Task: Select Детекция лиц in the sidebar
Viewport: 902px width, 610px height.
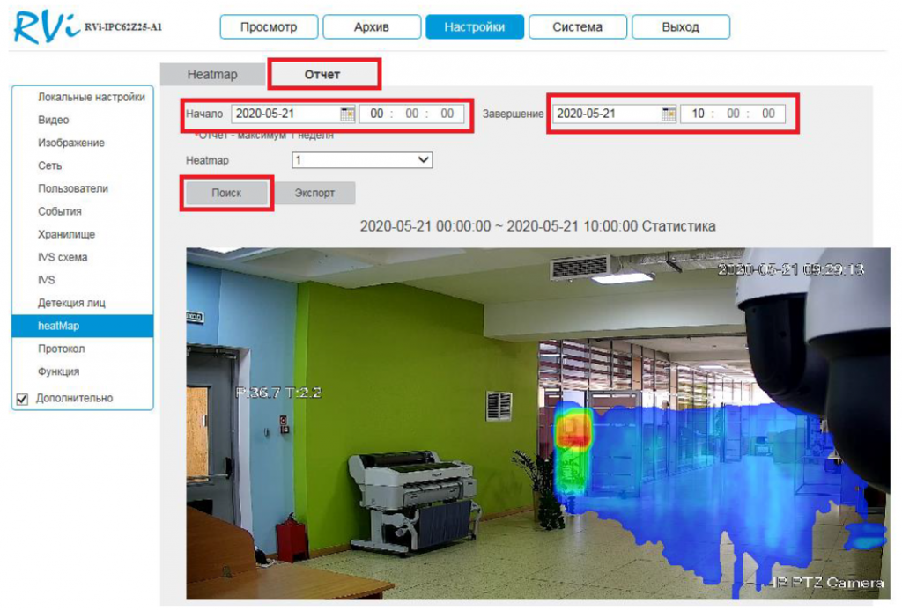Action: coord(71,303)
